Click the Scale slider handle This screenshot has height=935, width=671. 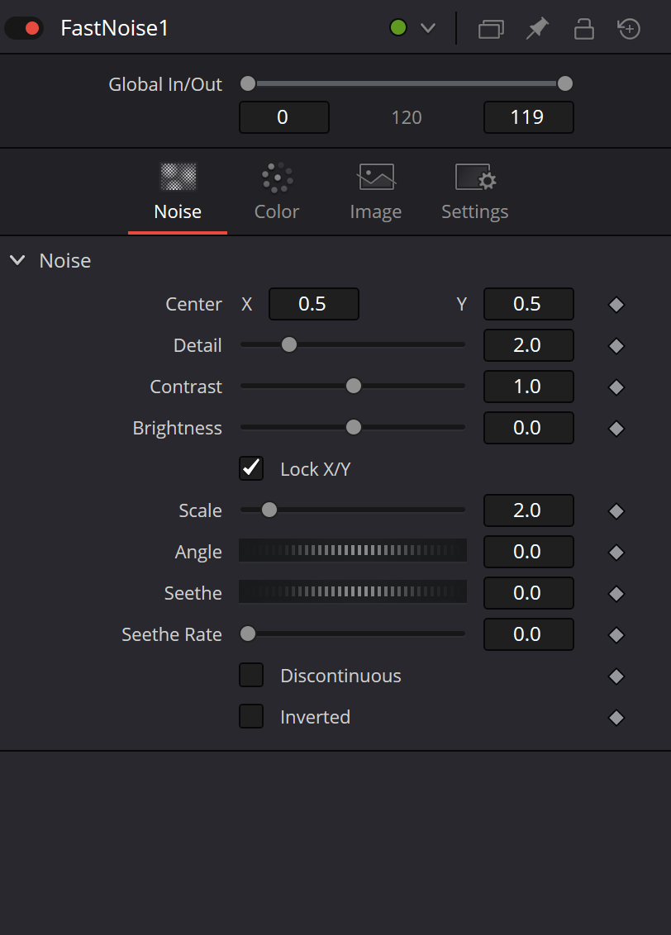(269, 510)
